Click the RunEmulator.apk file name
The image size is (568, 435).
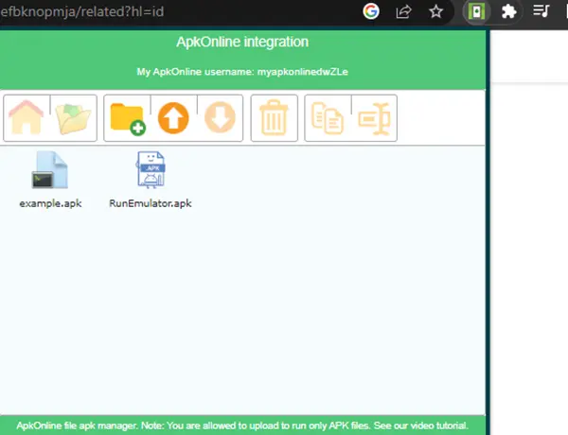151,203
